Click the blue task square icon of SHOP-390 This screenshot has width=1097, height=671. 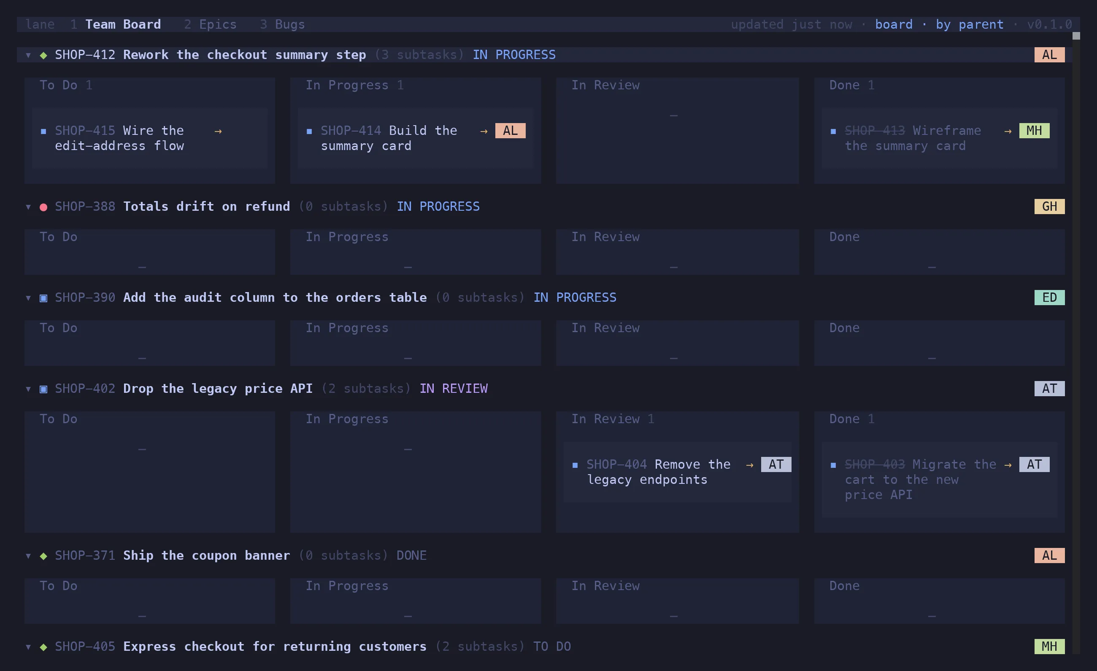point(43,298)
